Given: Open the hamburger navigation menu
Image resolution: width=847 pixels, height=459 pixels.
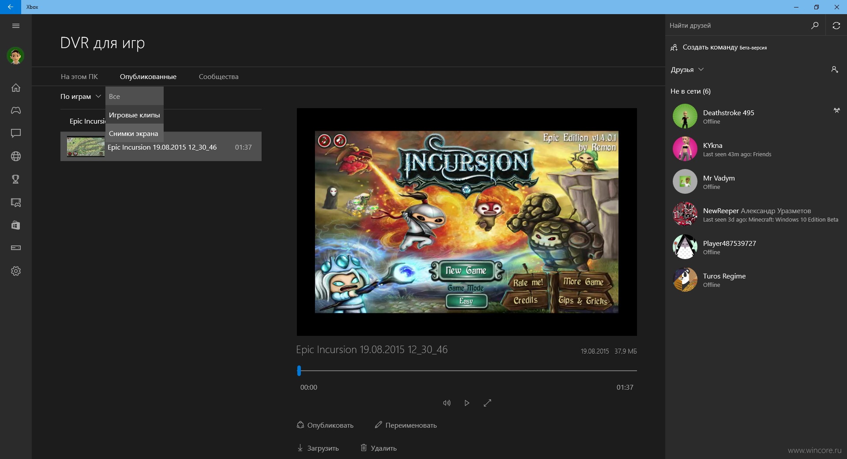Looking at the screenshot, I should [16, 26].
